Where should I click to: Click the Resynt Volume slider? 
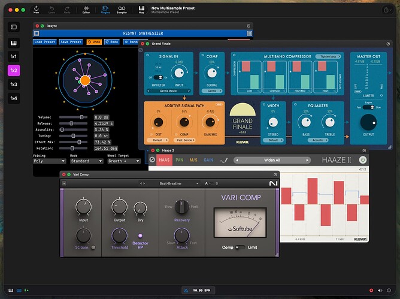73,117
